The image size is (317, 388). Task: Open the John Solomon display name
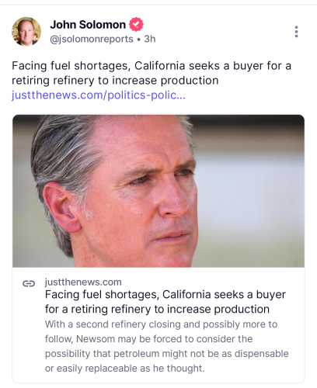88,25
